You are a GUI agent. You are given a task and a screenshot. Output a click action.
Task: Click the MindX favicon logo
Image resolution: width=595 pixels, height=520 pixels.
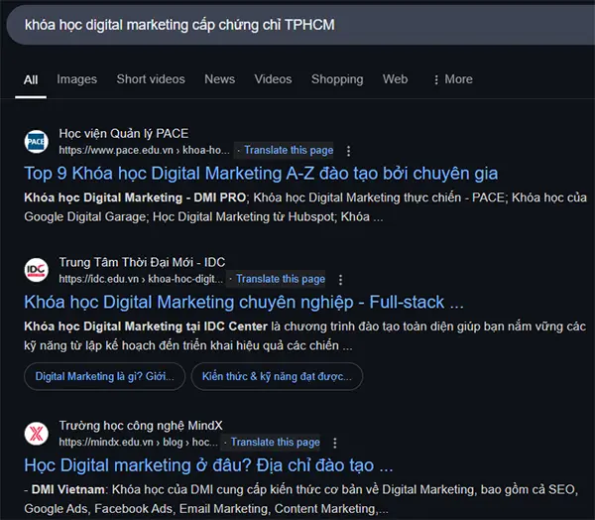pyautogui.click(x=37, y=434)
